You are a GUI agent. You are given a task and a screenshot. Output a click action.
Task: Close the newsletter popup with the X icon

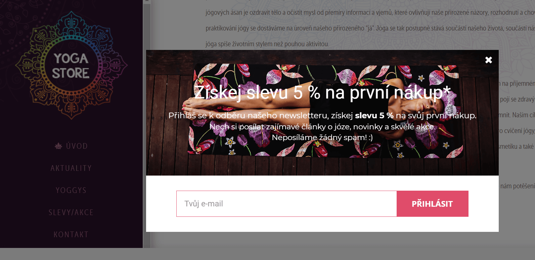(x=489, y=60)
